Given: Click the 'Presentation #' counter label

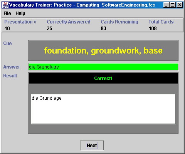Looking at the screenshot, I should 20,22.
